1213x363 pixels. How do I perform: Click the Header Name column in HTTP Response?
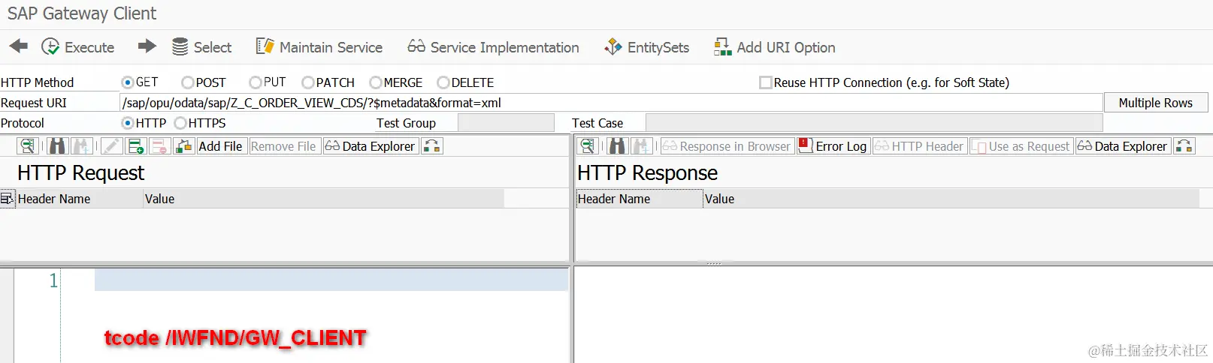point(639,199)
